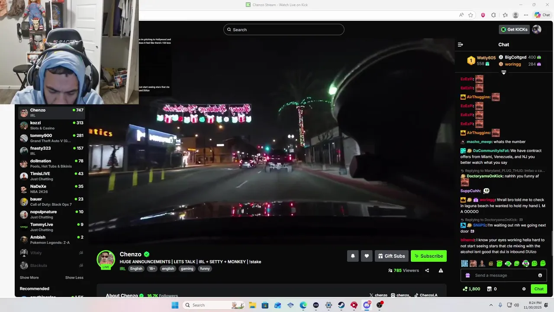Open Steam from the taskbar

tap(341, 305)
